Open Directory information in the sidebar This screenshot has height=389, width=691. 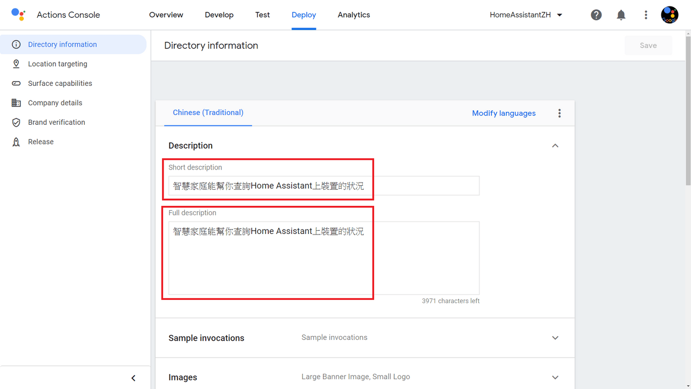73,44
